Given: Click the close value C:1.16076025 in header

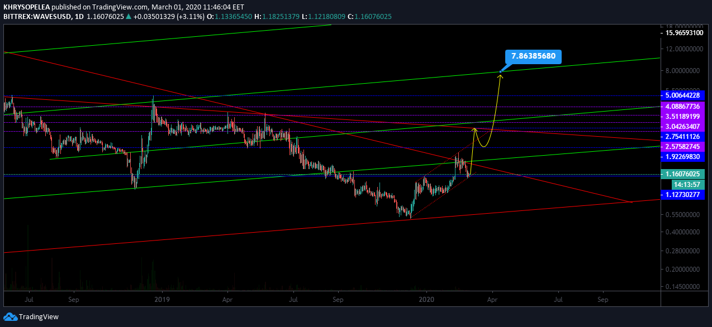Looking at the screenshot, I should [x=369, y=17].
